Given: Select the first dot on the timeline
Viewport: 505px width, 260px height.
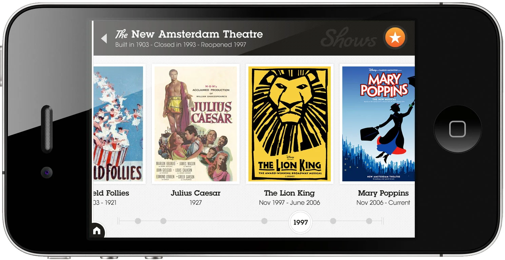Looking at the screenshot, I should pyautogui.click(x=138, y=221).
